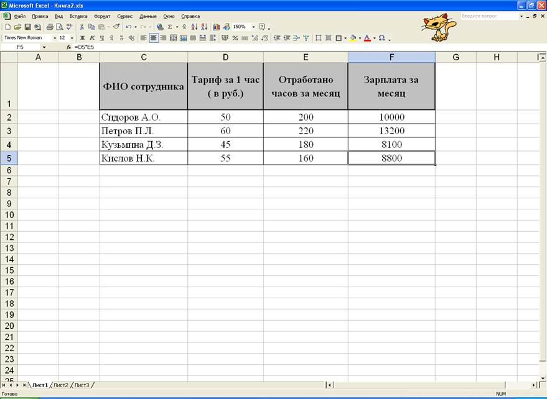The height and width of the screenshot is (399, 547).
Task: Toggle center alignment button
Action: coord(153,38)
